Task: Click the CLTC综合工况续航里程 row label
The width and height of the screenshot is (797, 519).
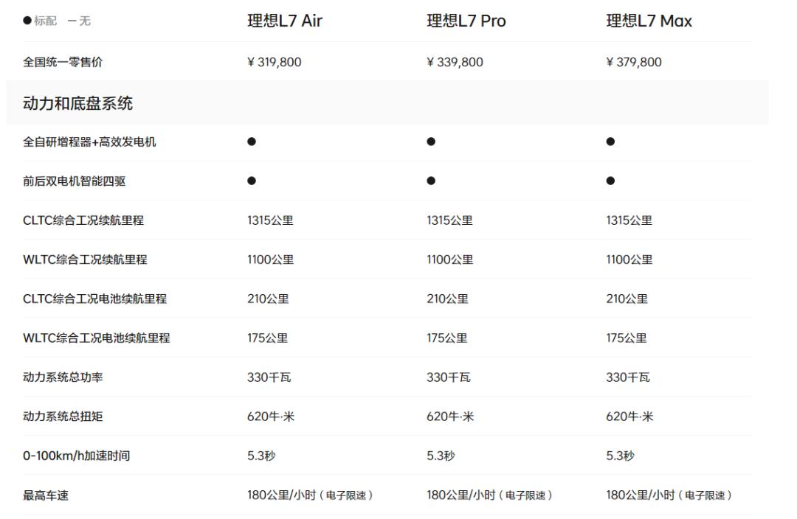Action: 83,220
